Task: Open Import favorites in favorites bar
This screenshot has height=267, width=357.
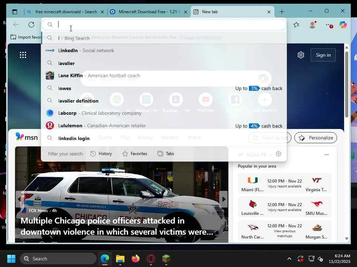Action: coord(26,37)
